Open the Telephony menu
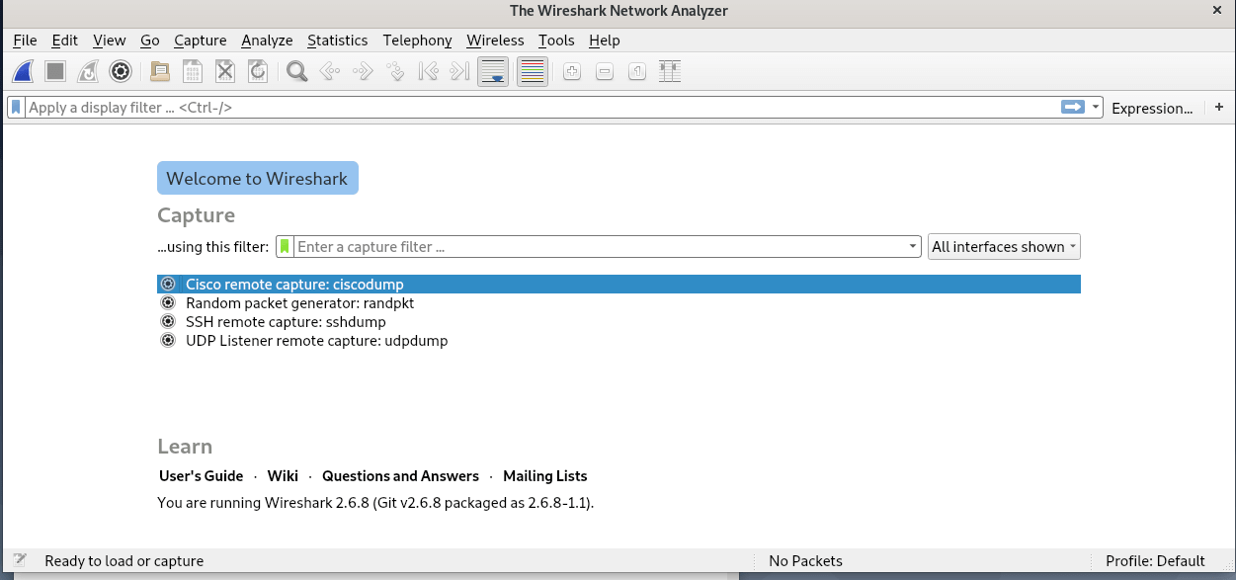The width and height of the screenshot is (1236, 580). coord(417,41)
